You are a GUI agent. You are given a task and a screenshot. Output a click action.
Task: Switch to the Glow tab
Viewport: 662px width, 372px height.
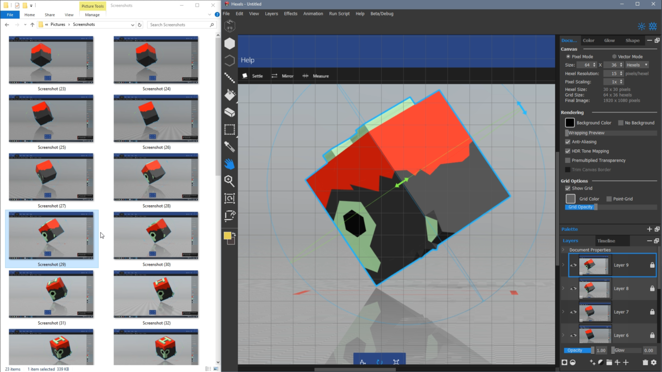pos(609,40)
